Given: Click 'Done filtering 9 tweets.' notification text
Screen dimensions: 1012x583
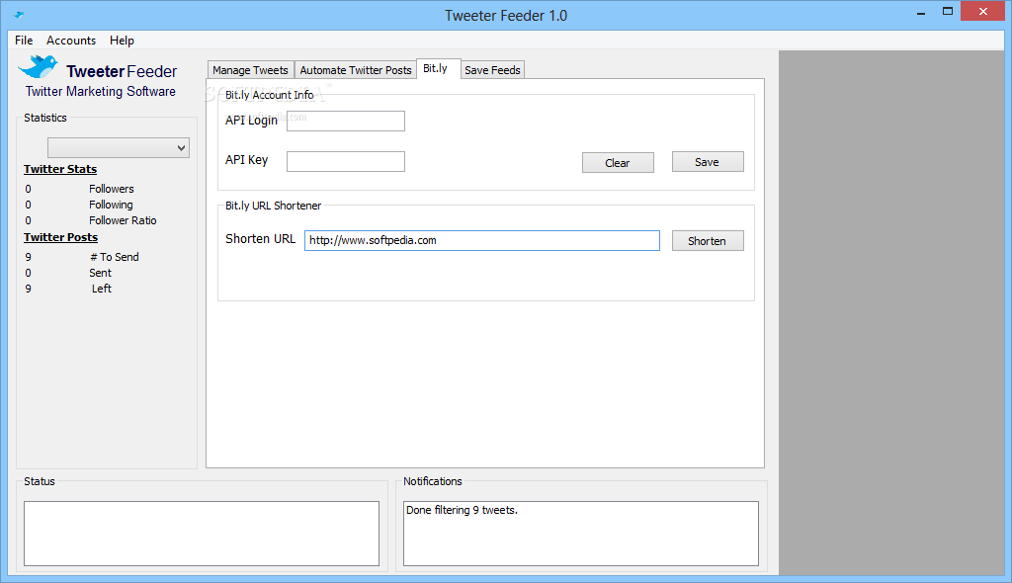Looking at the screenshot, I should (463, 510).
